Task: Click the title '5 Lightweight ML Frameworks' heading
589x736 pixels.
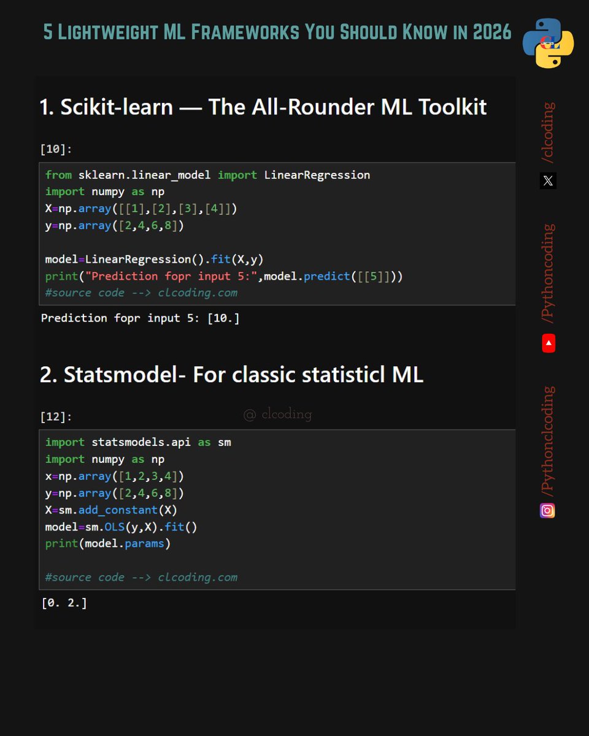Action: [277, 32]
